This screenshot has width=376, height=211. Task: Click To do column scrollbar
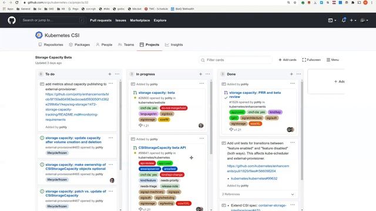point(120,126)
